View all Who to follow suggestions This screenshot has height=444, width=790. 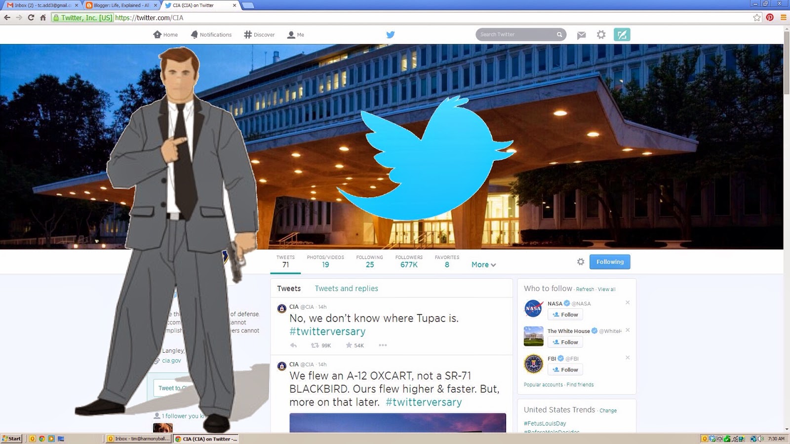[607, 290]
